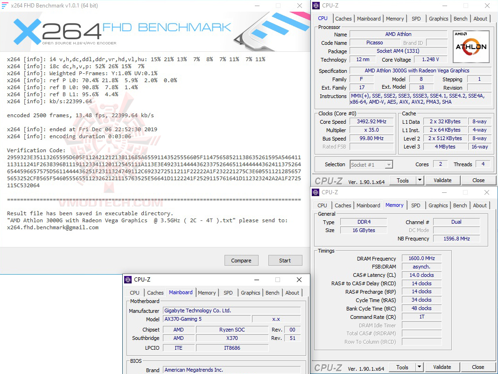The width and height of the screenshot is (498, 374).
Task: Click the x264.fhd.benchmark@gmail.com address text
Action: [53, 227]
